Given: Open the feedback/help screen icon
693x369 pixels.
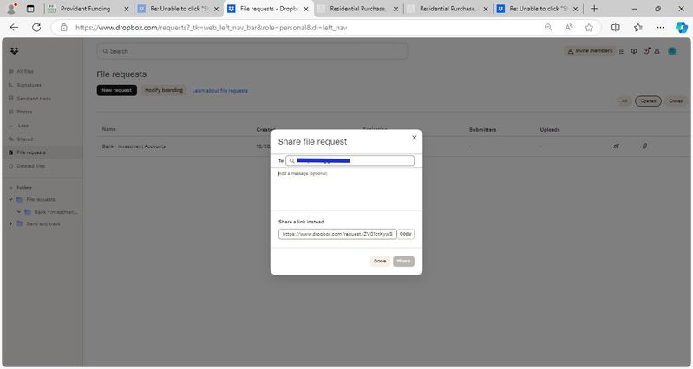Looking at the screenshot, I should (634, 51).
